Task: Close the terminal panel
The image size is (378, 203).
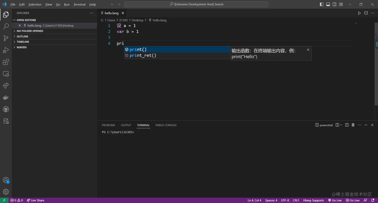Action: (x=372, y=125)
